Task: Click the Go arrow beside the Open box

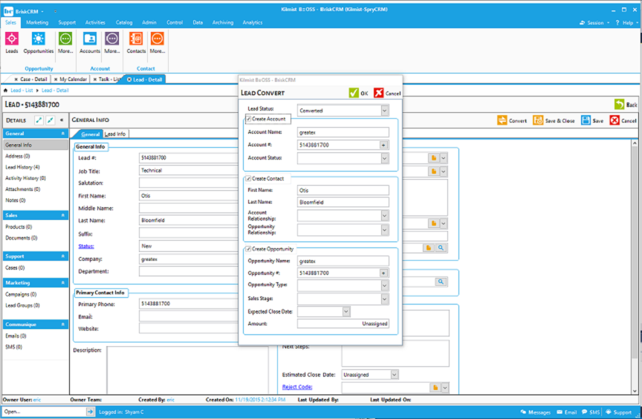Action: coord(90,412)
